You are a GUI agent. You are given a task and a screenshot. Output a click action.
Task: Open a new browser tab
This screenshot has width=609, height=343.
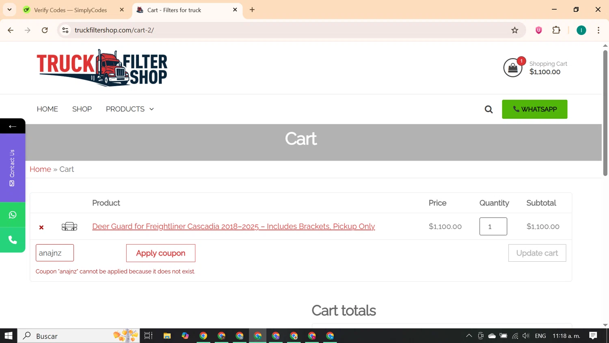click(x=252, y=10)
